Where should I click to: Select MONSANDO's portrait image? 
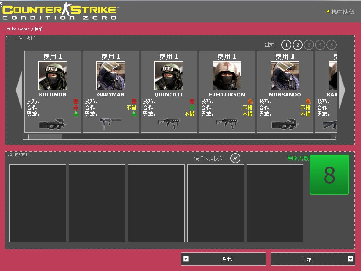(285, 75)
